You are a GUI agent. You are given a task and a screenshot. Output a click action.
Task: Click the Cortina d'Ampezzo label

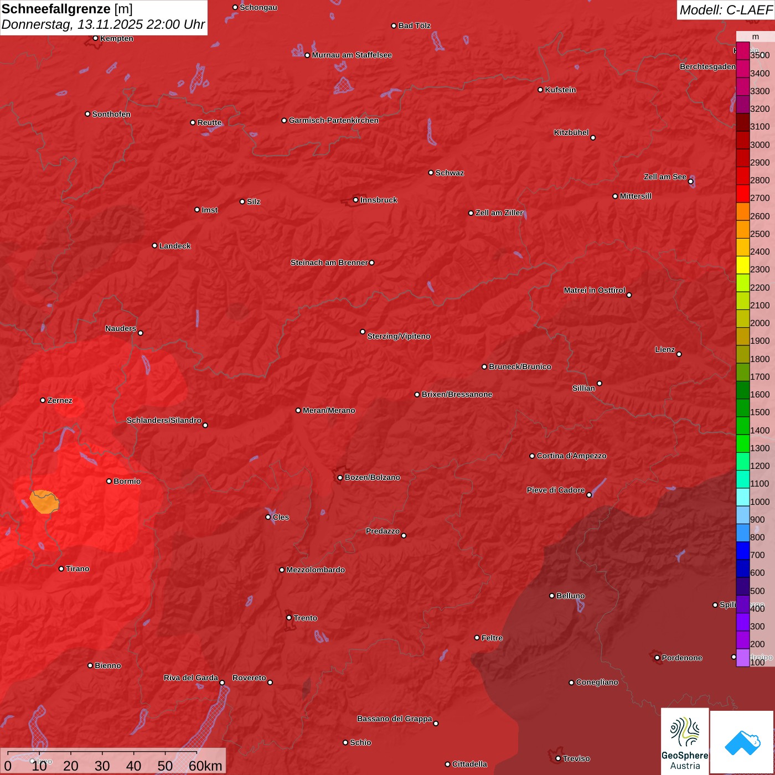point(571,456)
